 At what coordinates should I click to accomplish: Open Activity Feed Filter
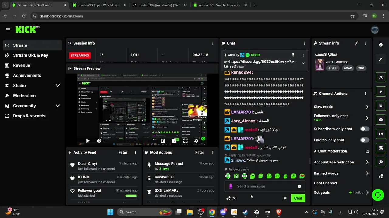[x=123, y=153]
